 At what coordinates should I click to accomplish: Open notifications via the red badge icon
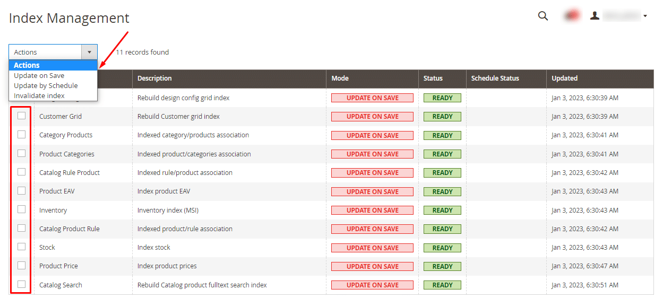click(572, 15)
